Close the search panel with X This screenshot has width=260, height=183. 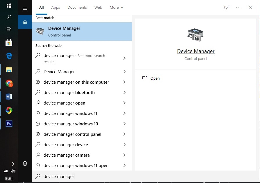coord(250,7)
